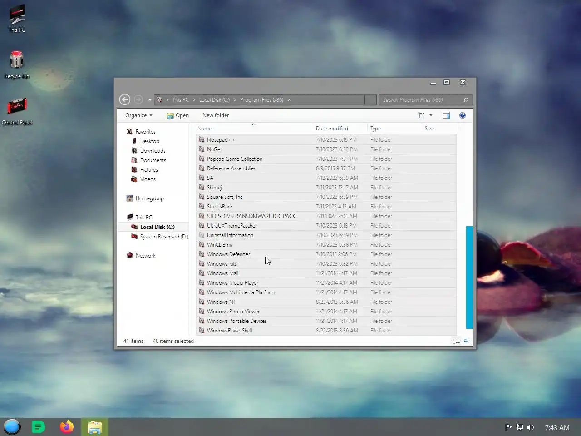Image resolution: width=581 pixels, height=436 pixels.
Task: Click the search magnifier icon
Action: click(x=466, y=100)
